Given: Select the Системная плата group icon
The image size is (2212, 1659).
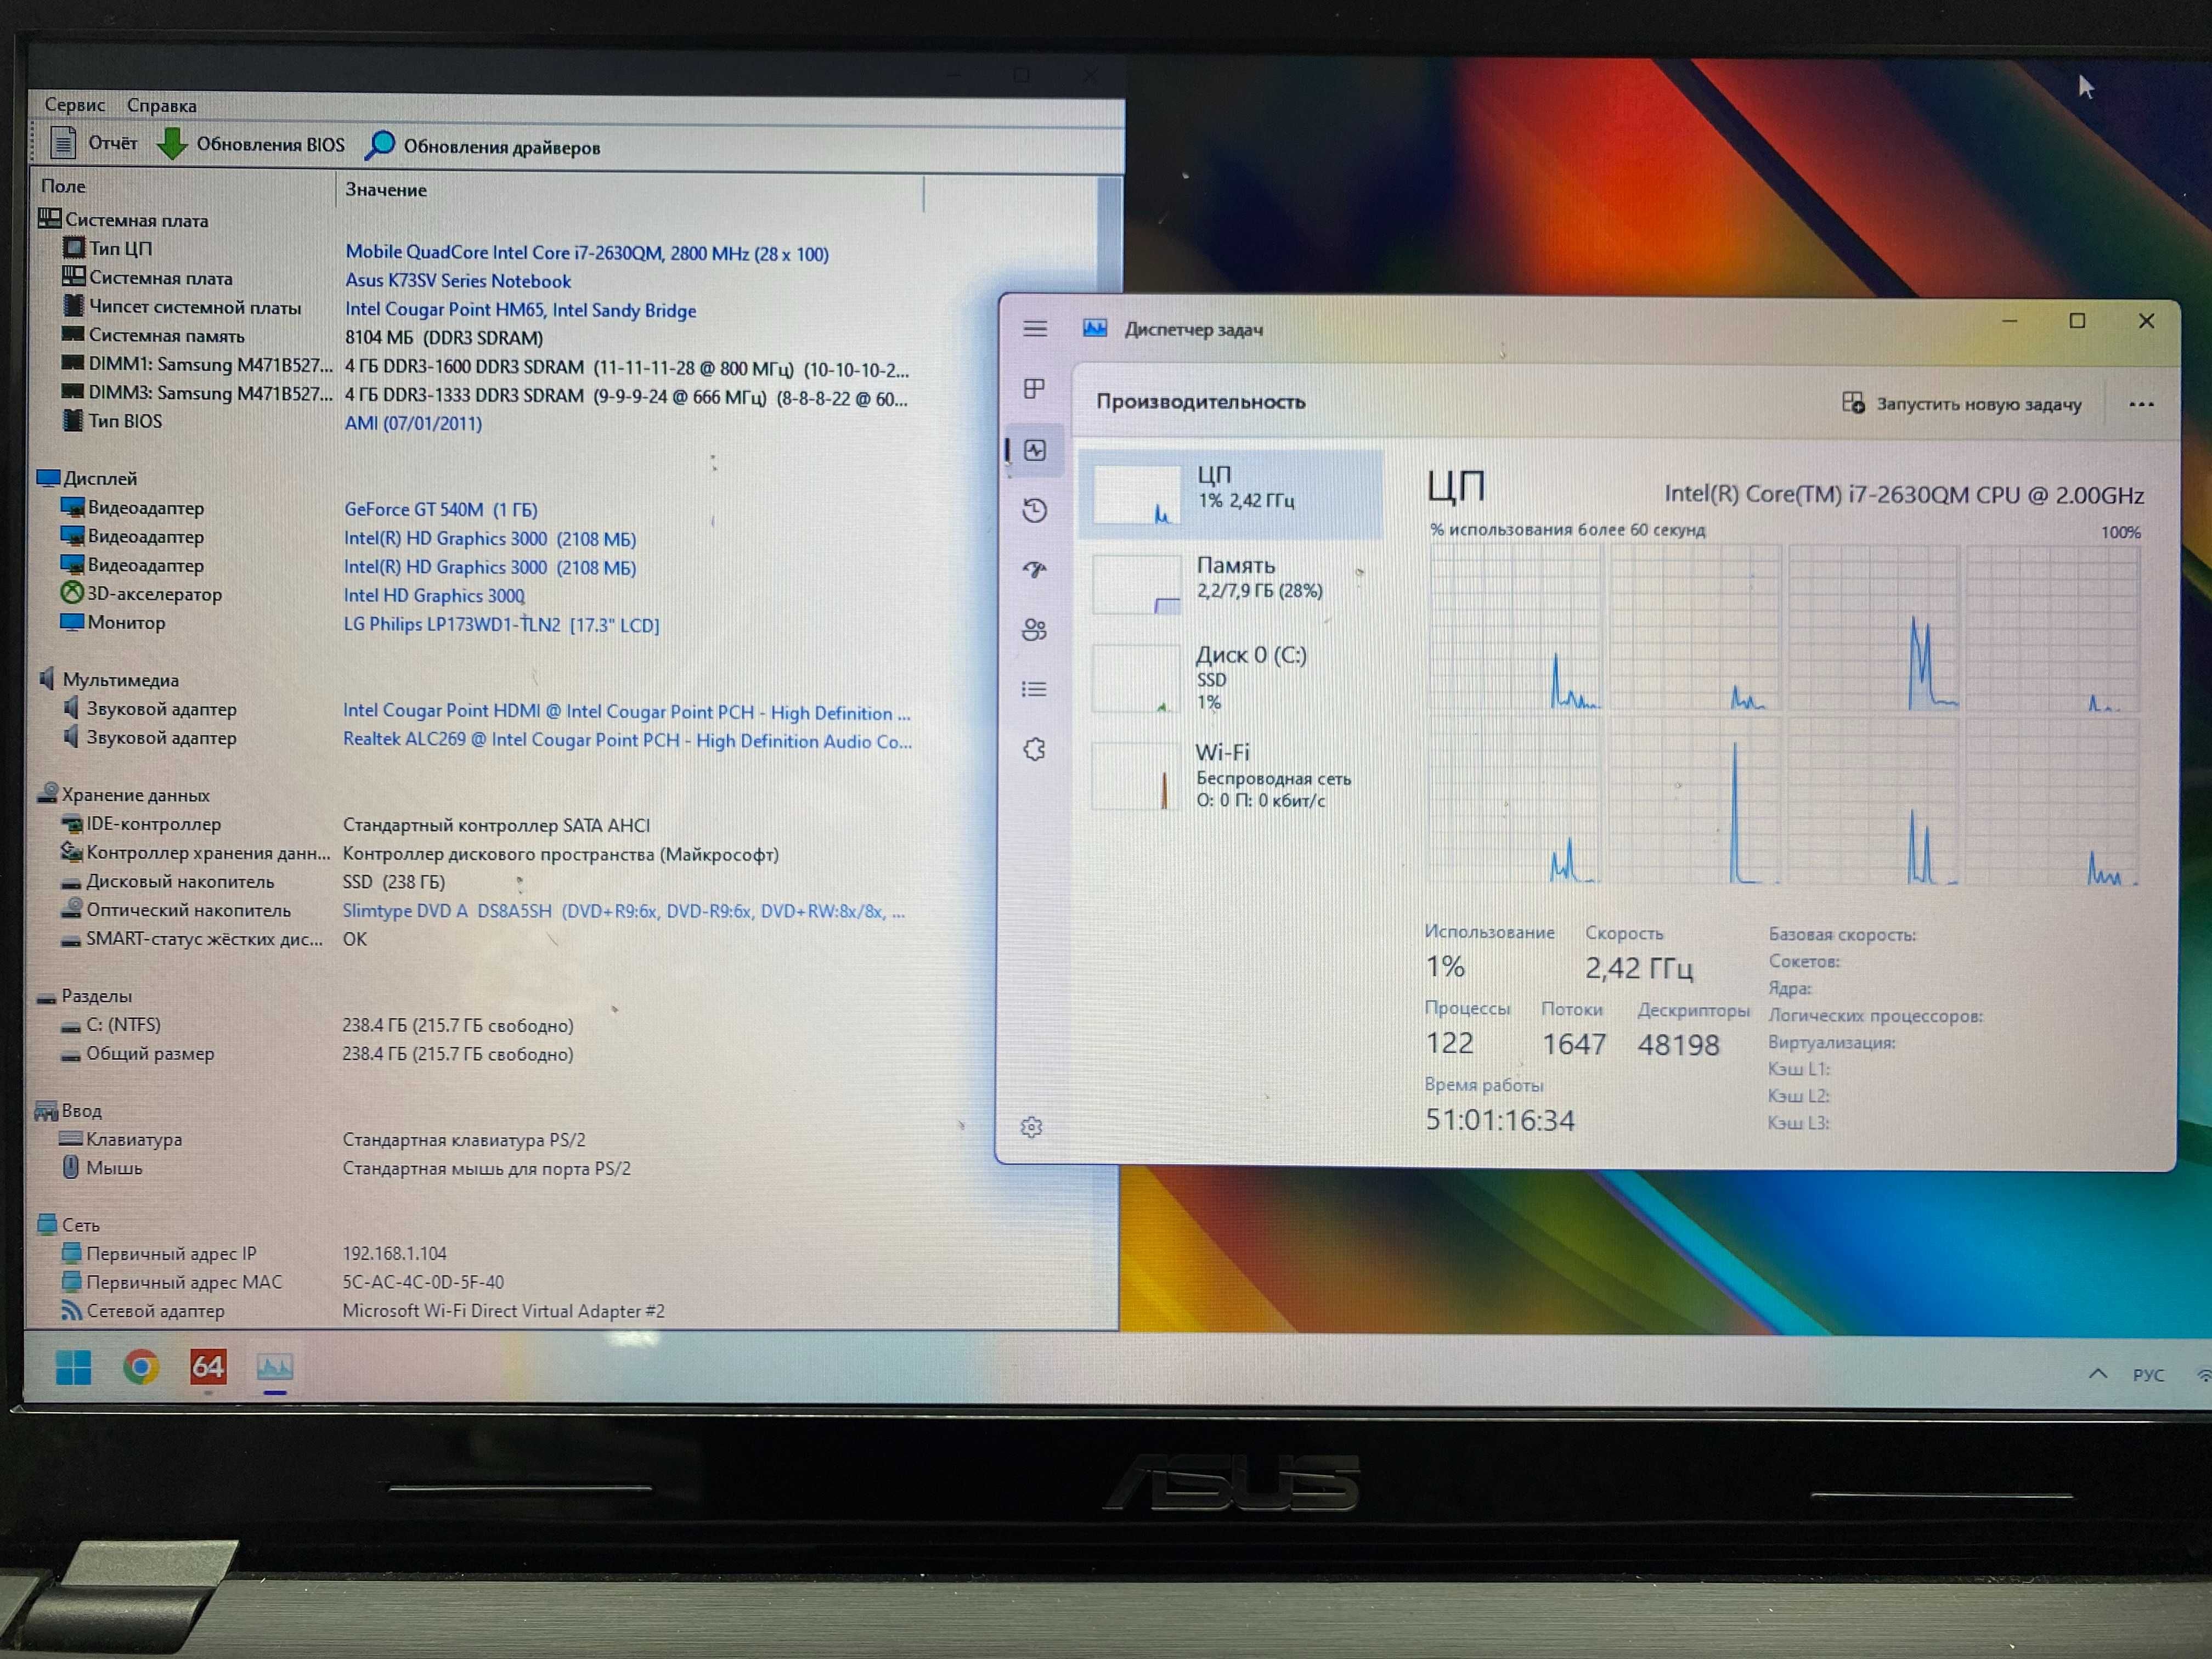Looking at the screenshot, I should 50,218.
